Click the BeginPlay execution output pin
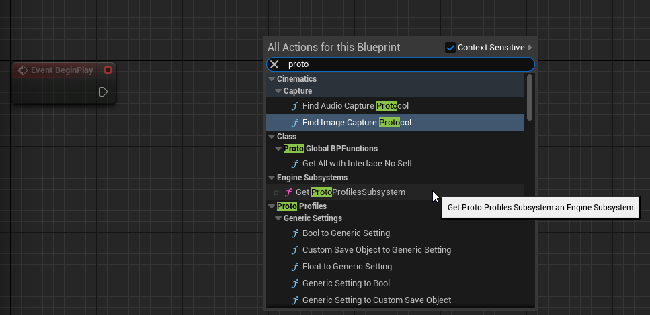650x315 pixels. (x=104, y=92)
